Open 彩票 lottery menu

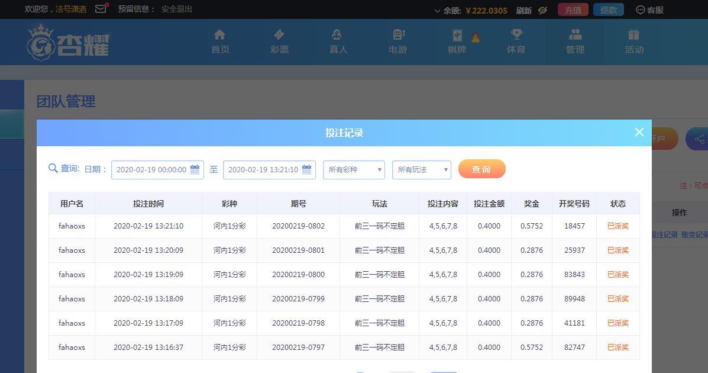point(279,41)
